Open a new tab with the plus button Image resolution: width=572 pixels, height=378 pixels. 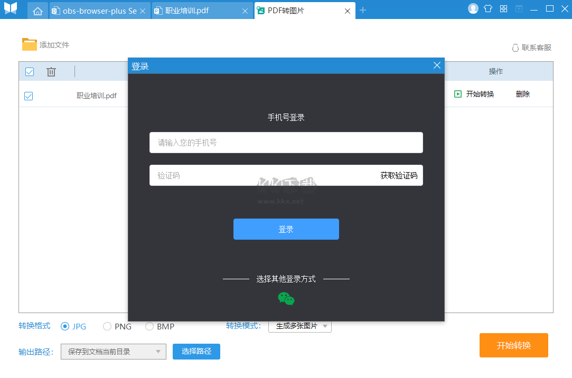(362, 10)
